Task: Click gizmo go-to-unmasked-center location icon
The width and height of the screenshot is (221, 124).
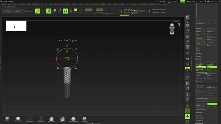Action: pyautogui.click(x=64, y=41)
